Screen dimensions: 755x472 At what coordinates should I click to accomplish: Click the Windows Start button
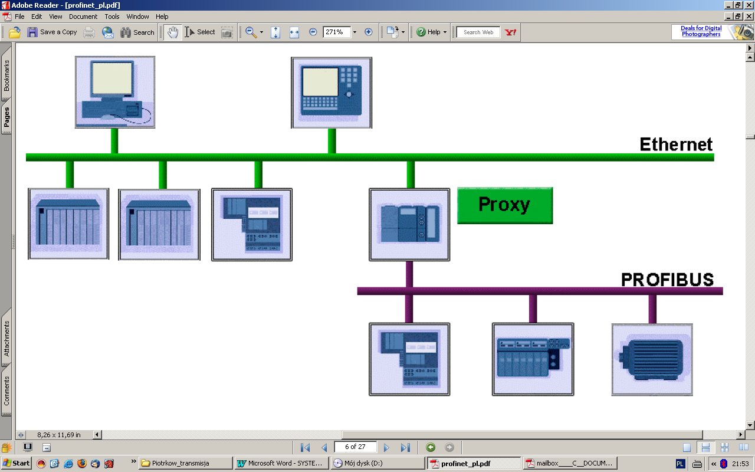(x=16, y=463)
